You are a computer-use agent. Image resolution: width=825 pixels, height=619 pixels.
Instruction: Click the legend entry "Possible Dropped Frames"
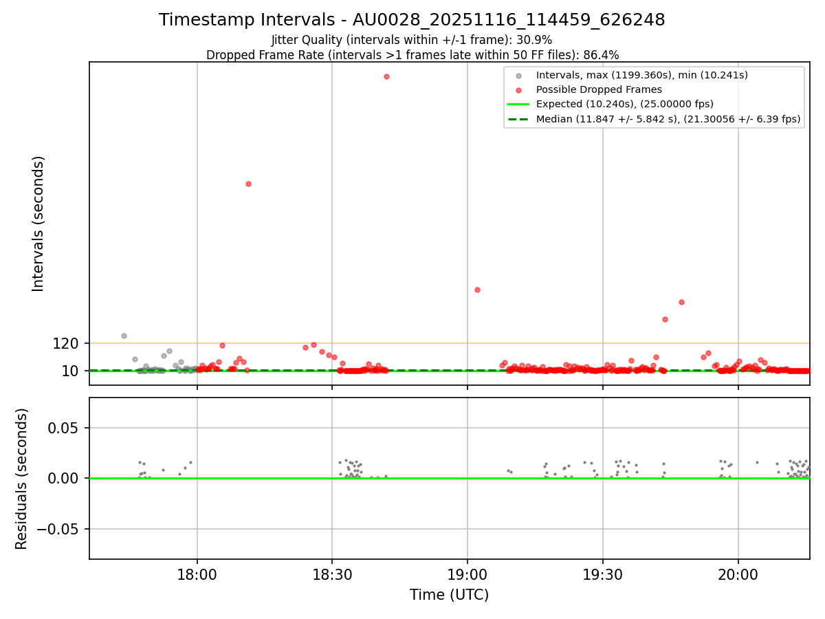599,89
